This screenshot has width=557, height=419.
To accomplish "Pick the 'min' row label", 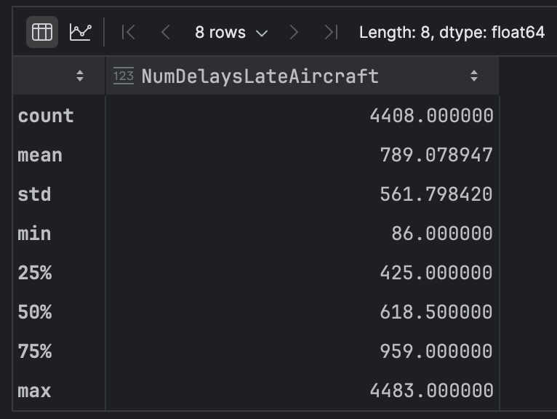I will (x=34, y=234).
